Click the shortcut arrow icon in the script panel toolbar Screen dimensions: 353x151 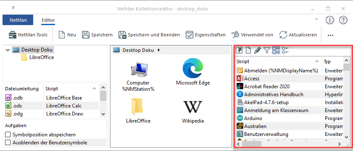[239, 50]
